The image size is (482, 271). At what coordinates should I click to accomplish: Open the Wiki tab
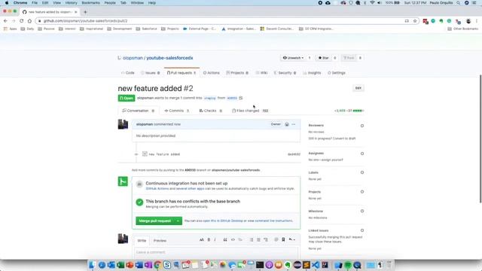click(261, 73)
